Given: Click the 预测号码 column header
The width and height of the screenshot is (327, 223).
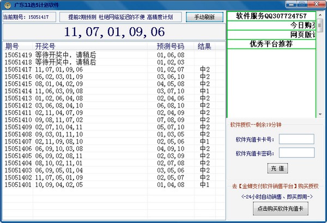Looking at the screenshot, I should click(x=171, y=46).
